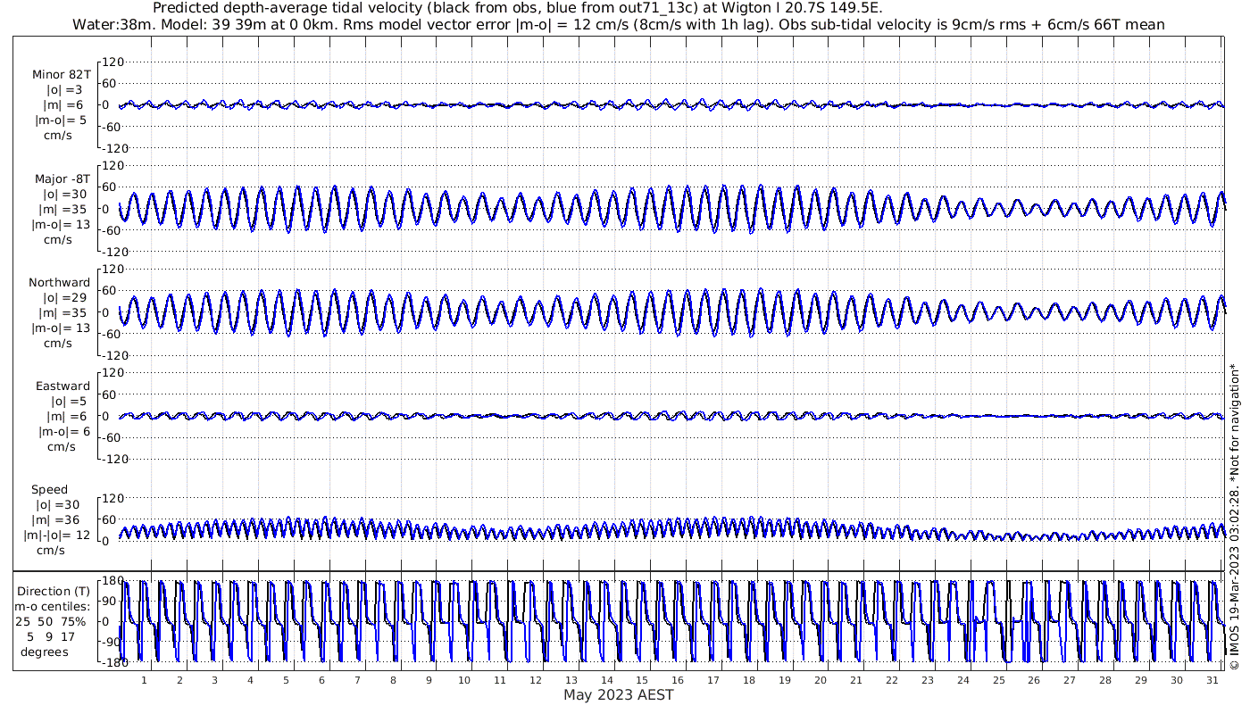Click '|m-o|= 5' in the Minor panel
Viewport: 1250px width, 714px height.
coord(61,120)
